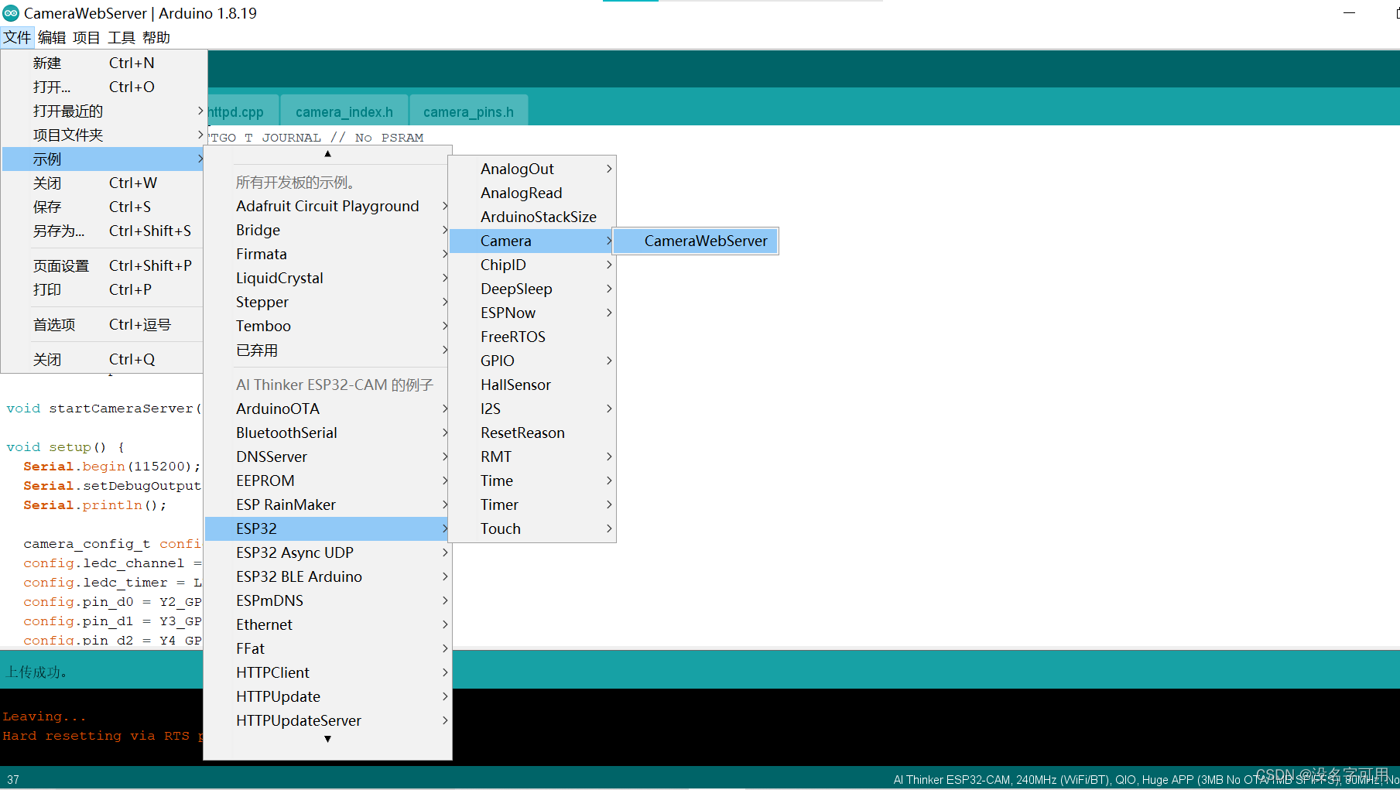Expand BluetoothSerial examples submenu

click(x=328, y=433)
